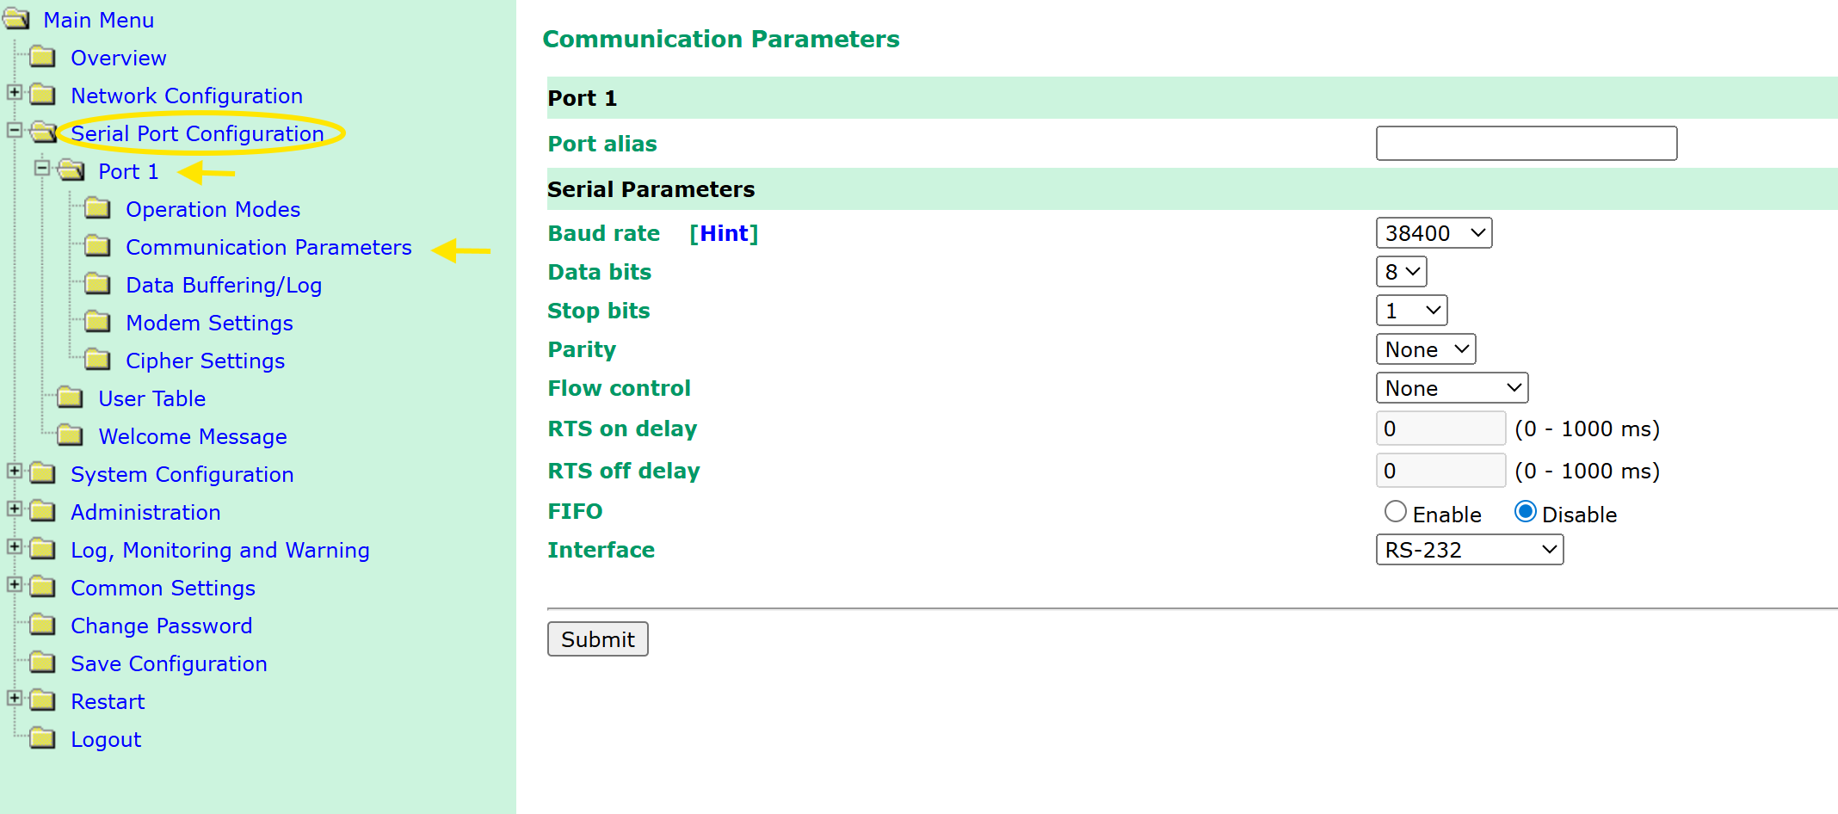The image size is (1838, 814).
Task: Click the folder icon beside Overview
Action: coord(42,58)
